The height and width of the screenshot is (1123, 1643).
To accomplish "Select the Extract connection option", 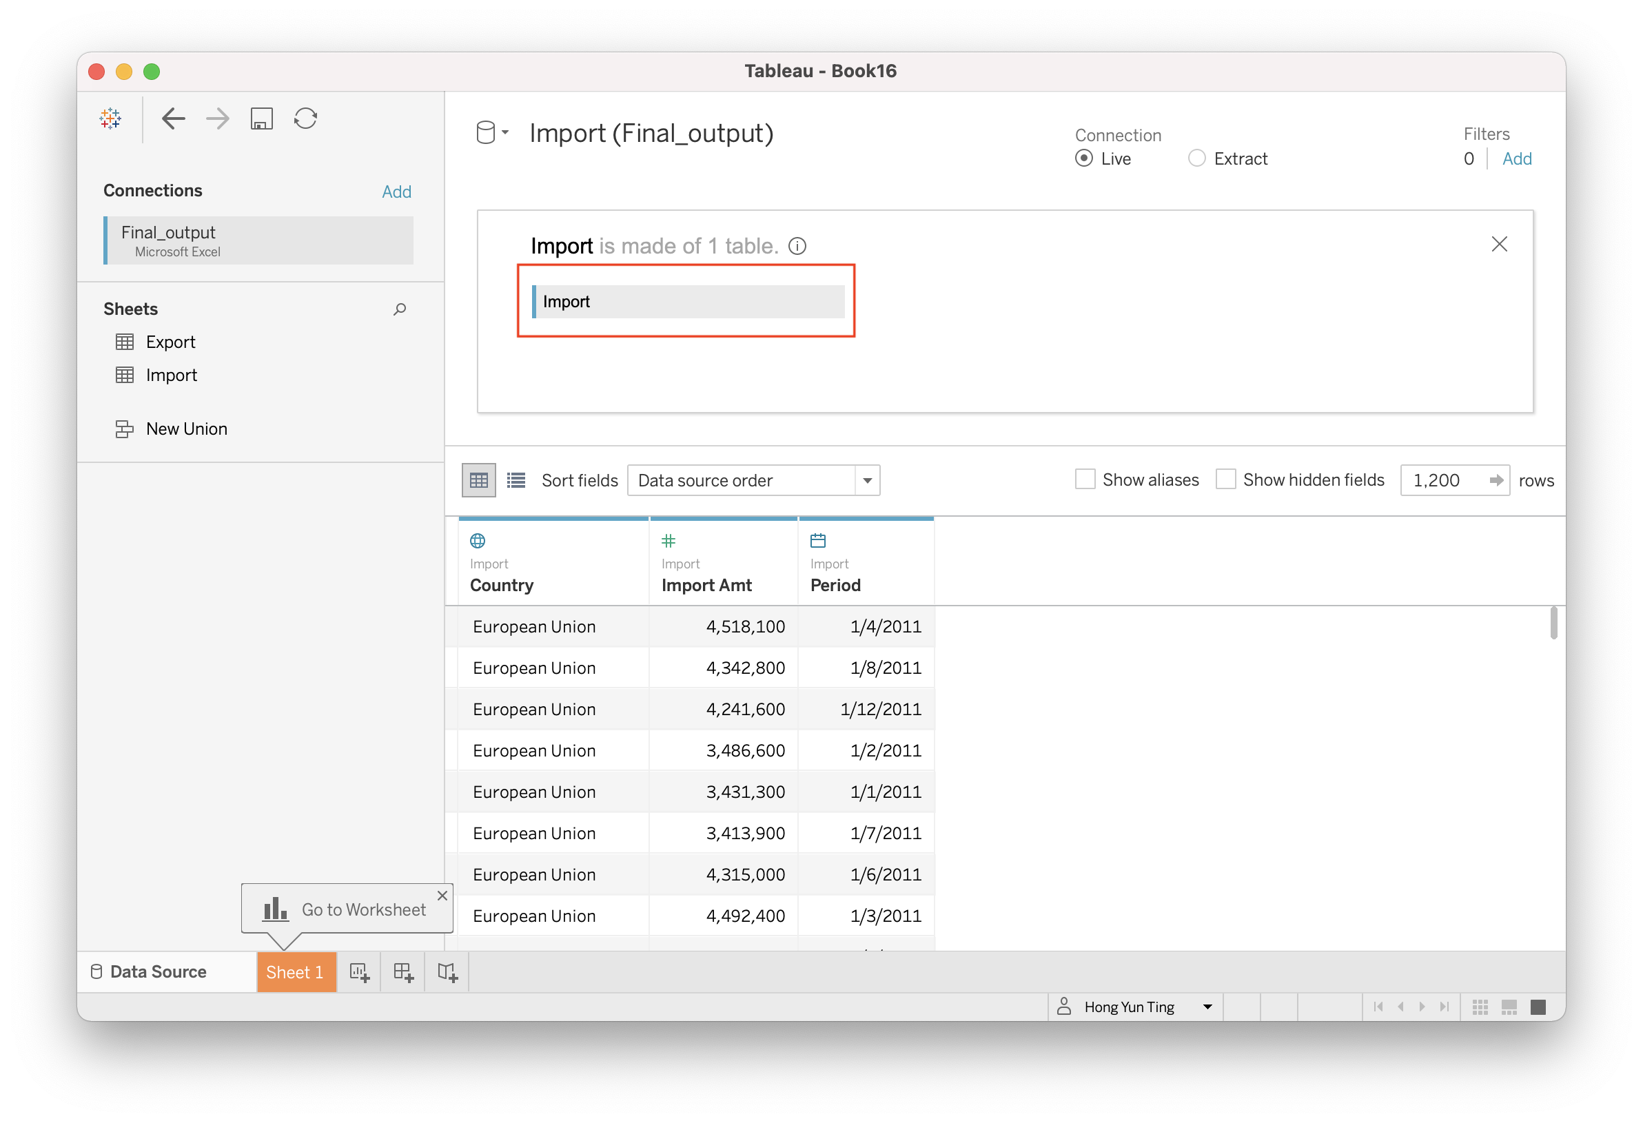I will 1197,158.
